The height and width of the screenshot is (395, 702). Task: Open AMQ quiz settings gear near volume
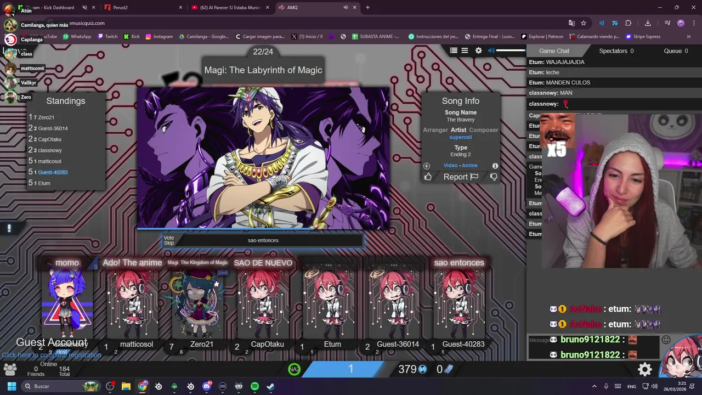coord(478,50)
